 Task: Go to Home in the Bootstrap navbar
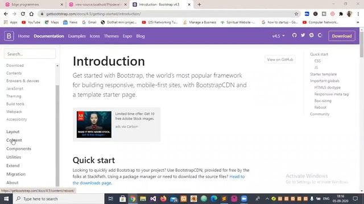coord(24,36)
